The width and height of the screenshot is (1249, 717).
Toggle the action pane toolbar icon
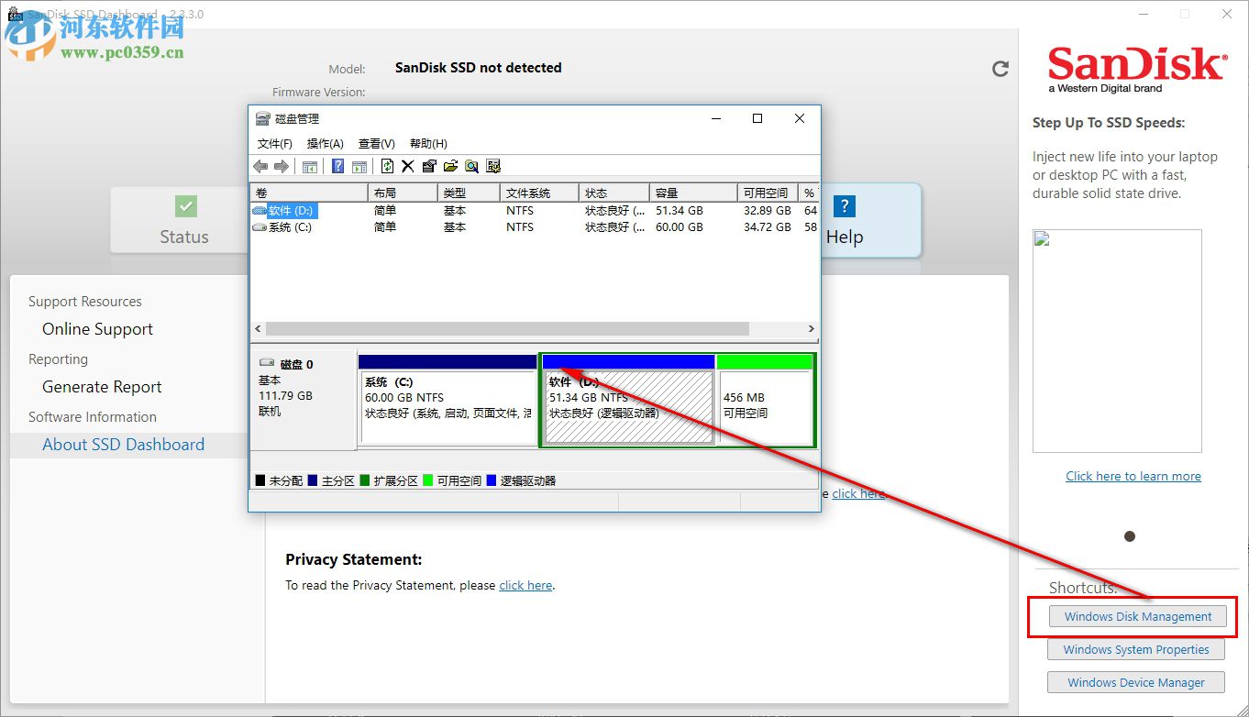coord(359,166)
